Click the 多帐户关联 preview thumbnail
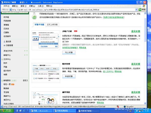This screenshot has height=113, width=151. tap(46, 40)
